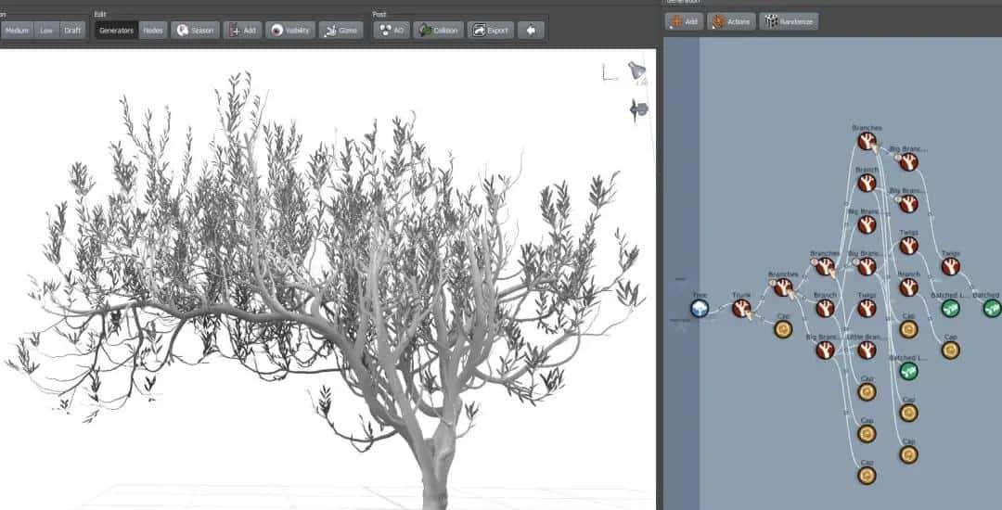Select the Cap node just below Trunk's Branches node
Image resolution: width=1002 pixels, height=510 pixels.
tap(783, 329)
